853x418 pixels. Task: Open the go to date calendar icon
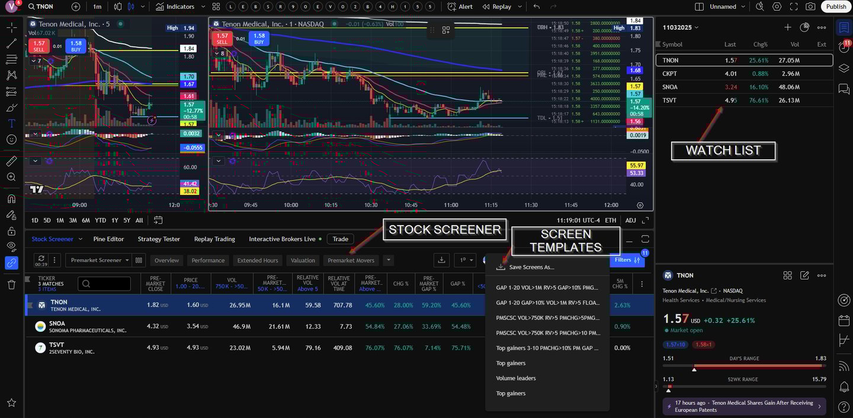click(x=158, y=220)
